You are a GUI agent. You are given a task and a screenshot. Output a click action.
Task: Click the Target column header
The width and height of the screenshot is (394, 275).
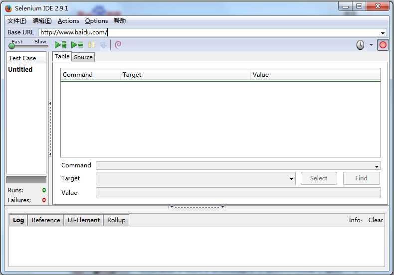186,75
